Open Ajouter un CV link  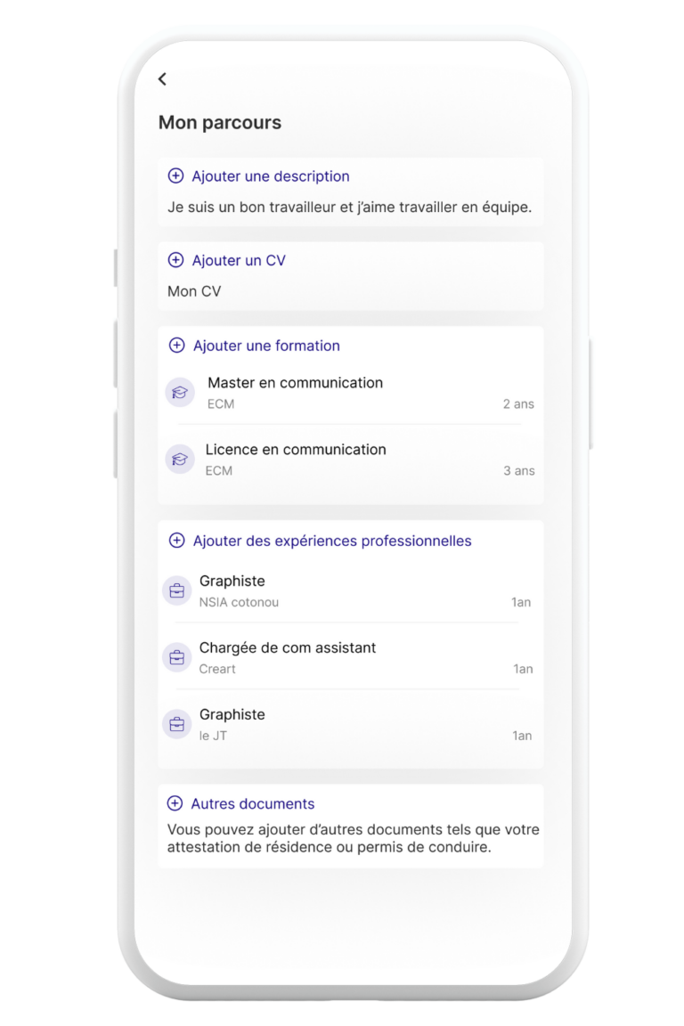pos(239,260)
